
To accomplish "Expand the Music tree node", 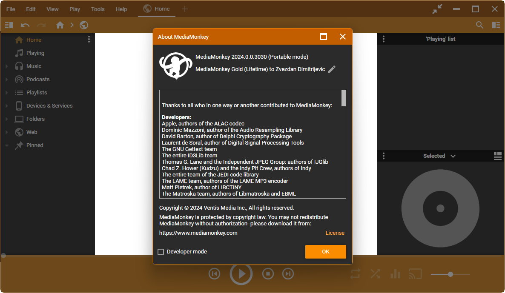I will pyautogui.click(x=7, y=66).
